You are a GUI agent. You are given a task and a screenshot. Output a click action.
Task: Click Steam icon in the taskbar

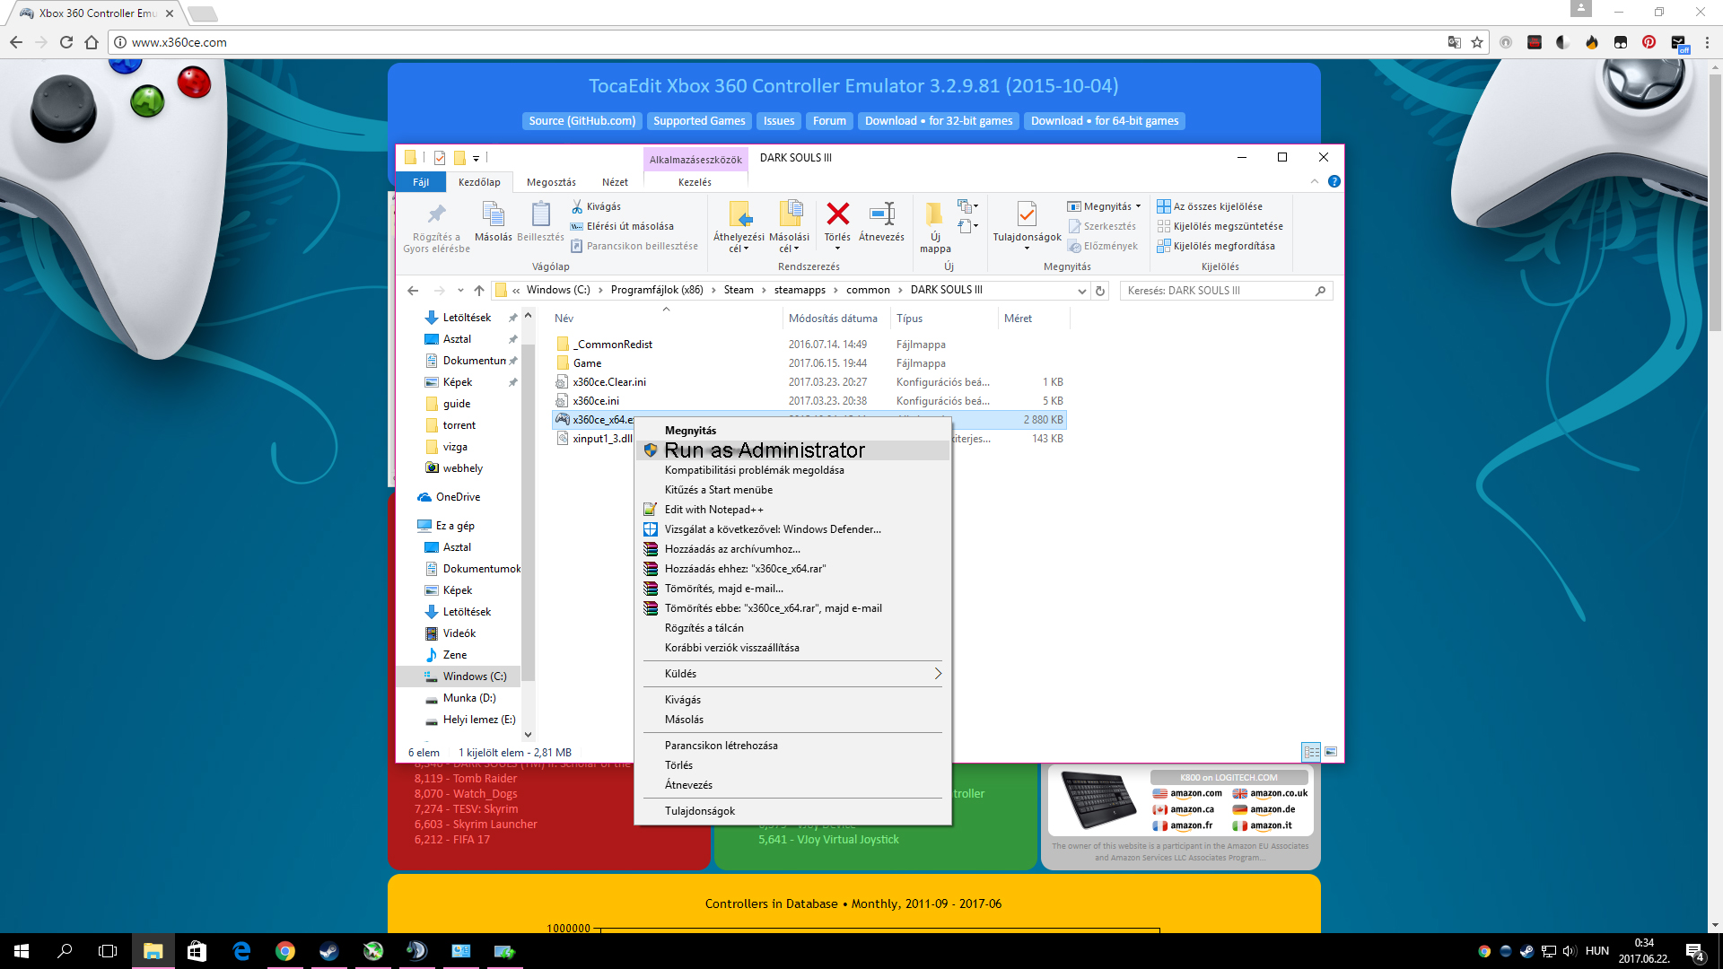tap(329, 951)
